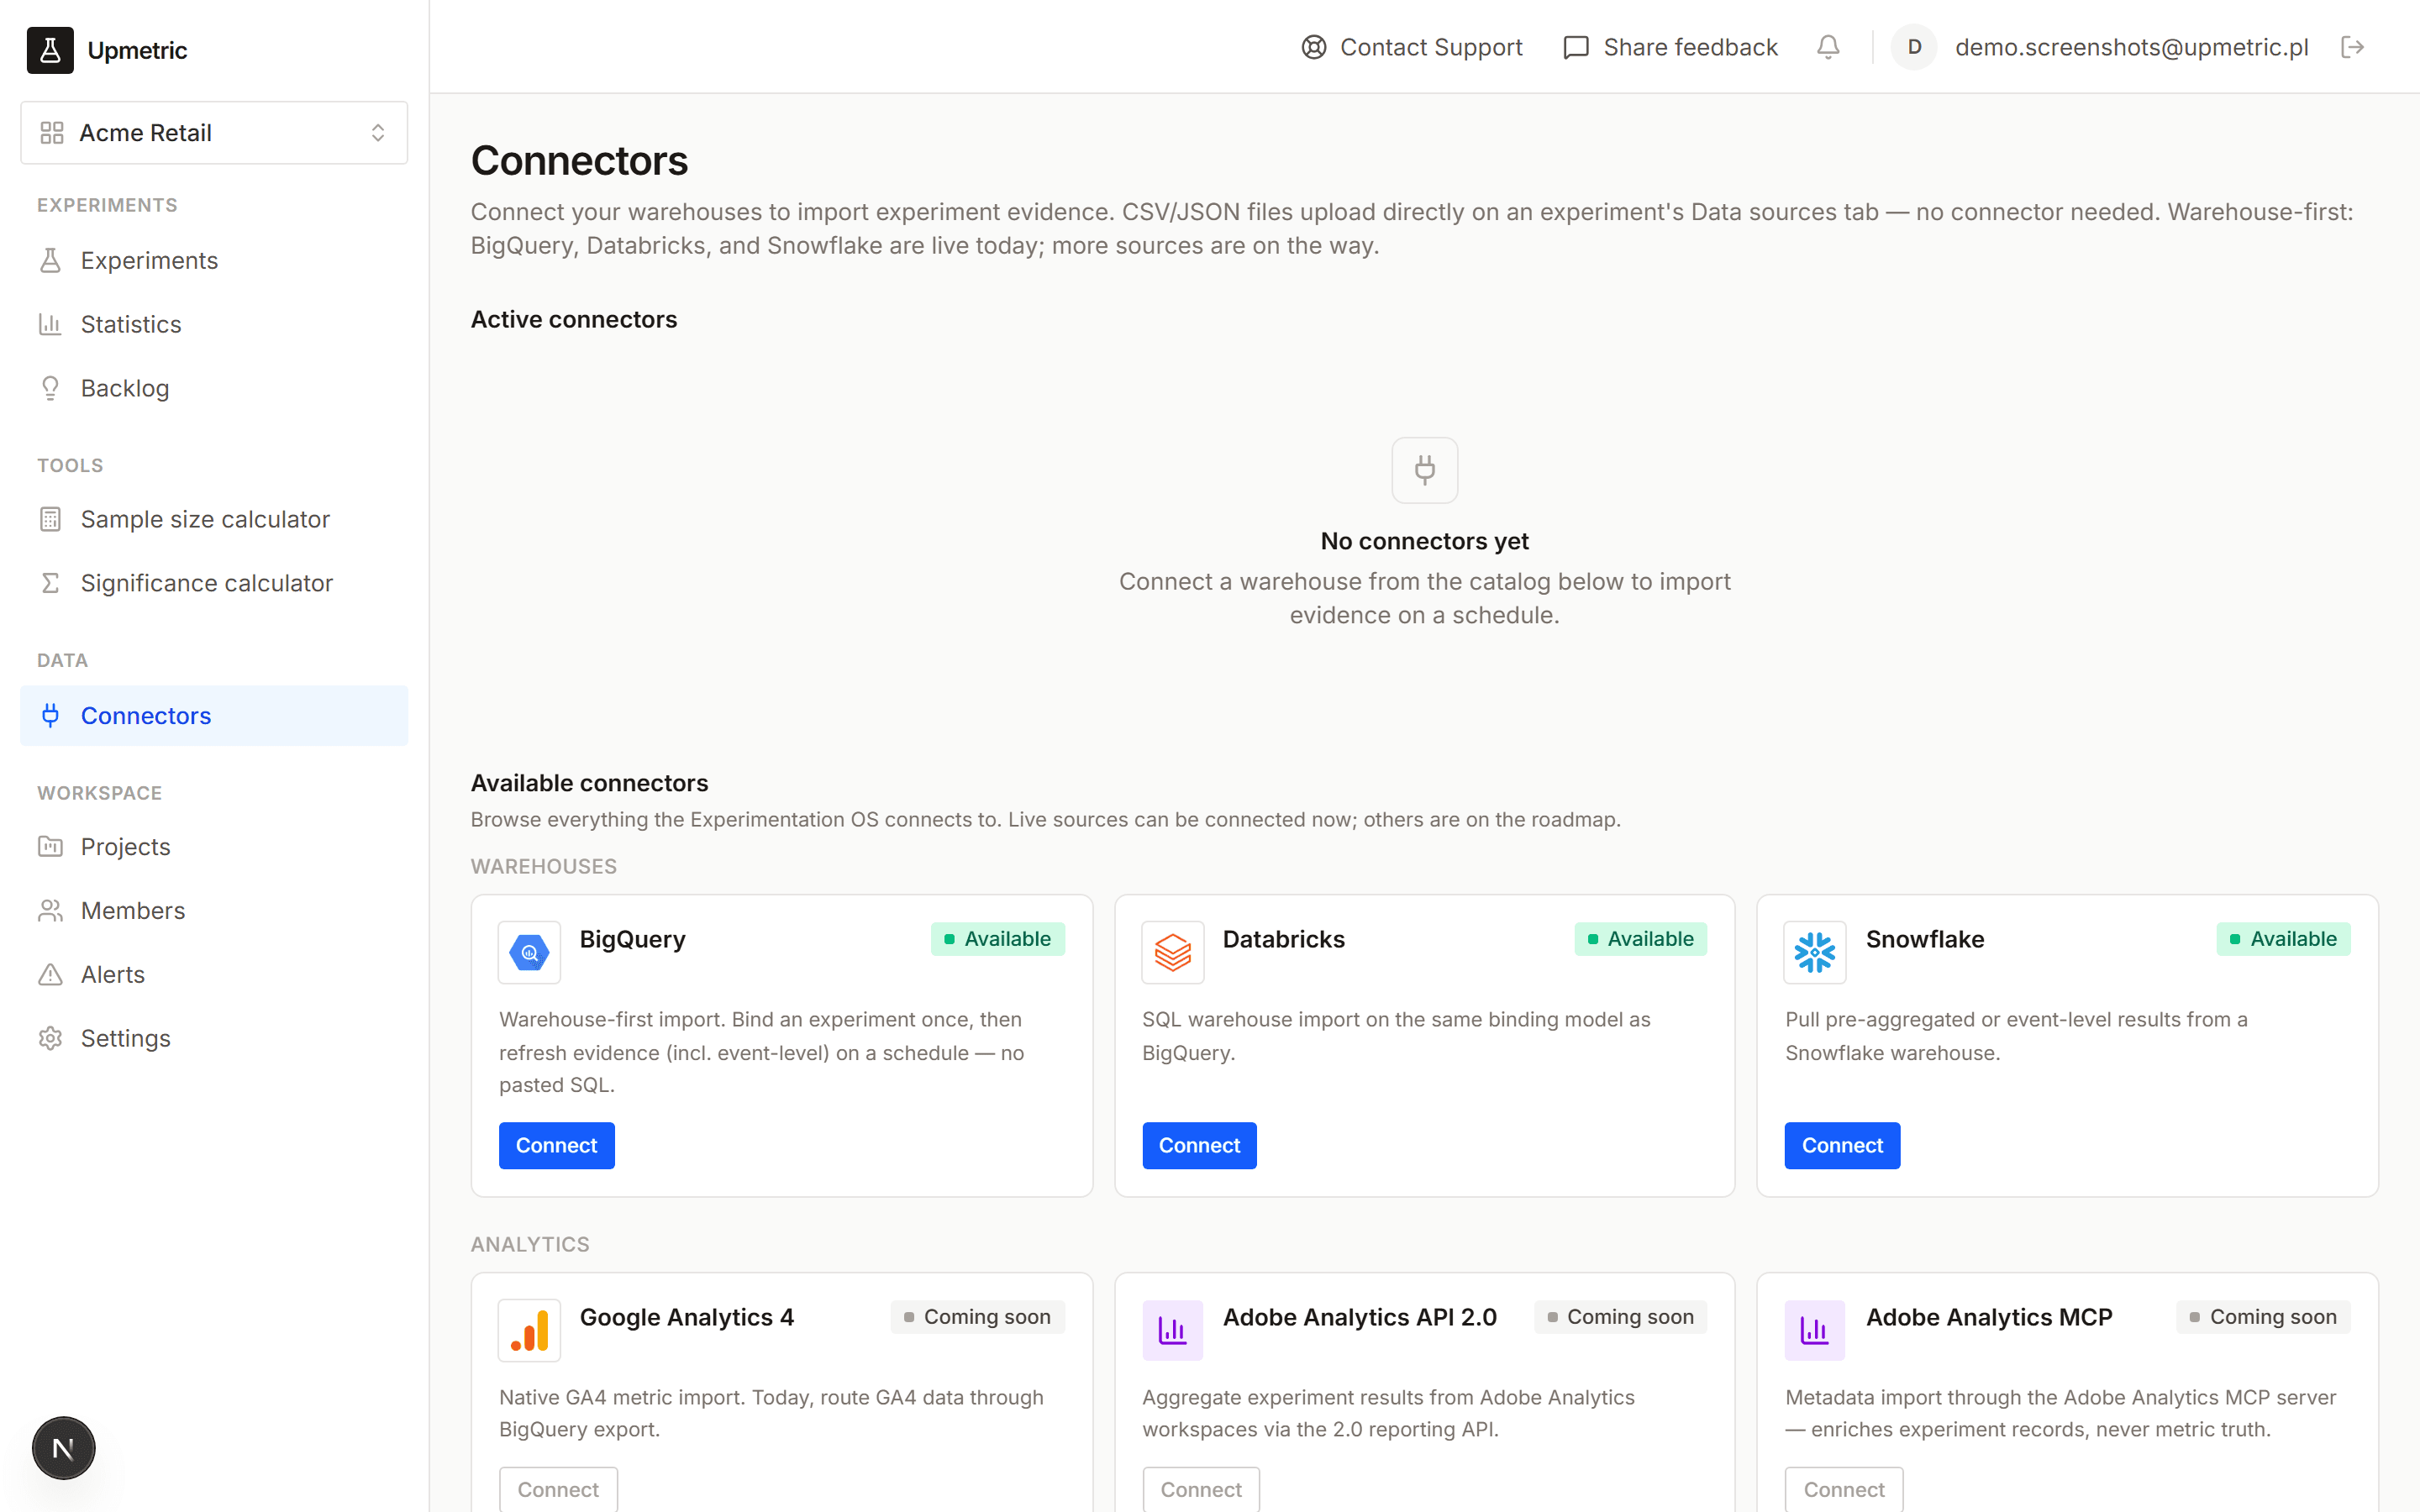Click Snowflake's Available status badge
2420x1512 pixels.
point(2284,939)
